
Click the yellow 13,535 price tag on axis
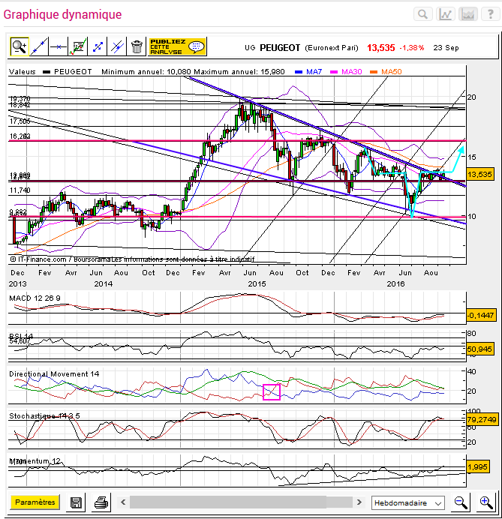[480, 174]
